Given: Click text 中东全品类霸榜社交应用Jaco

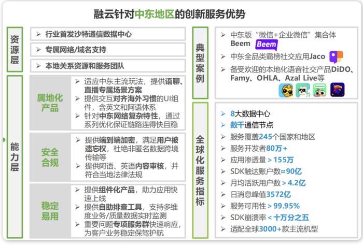Looking at the screenshot, I should 278,56.
